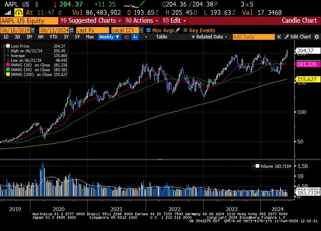Select the 3D range tab
This screenshot has width=321, height=231.
(17, 37)
